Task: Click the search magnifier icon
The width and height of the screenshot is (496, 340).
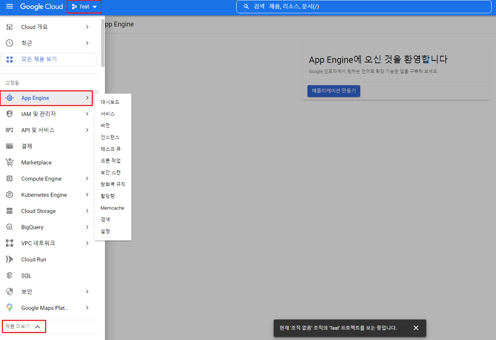Action: pyautogui.click(x=246, y=7)
